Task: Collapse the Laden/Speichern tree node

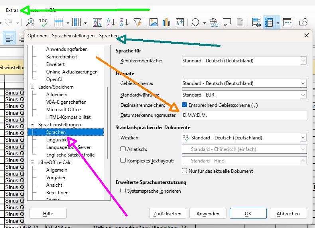Action: (x=32, y=87)
